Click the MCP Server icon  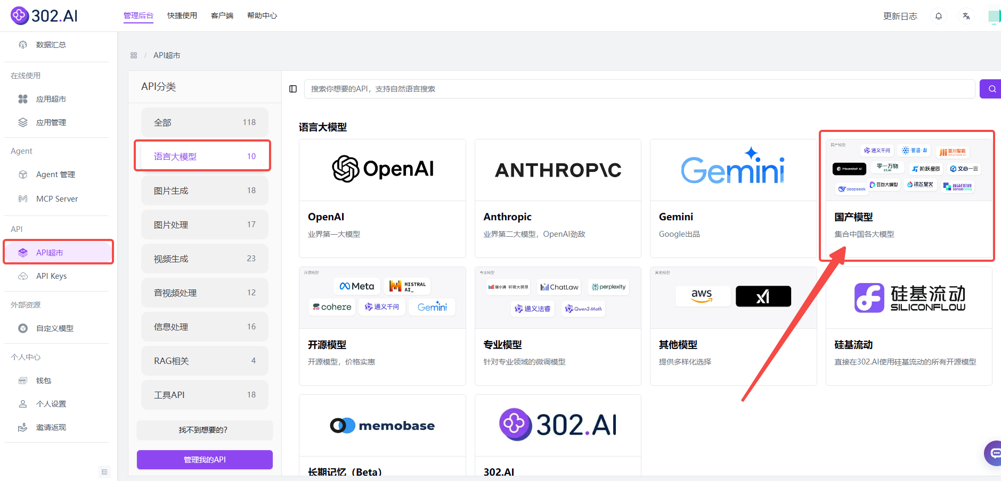point(23,198)
